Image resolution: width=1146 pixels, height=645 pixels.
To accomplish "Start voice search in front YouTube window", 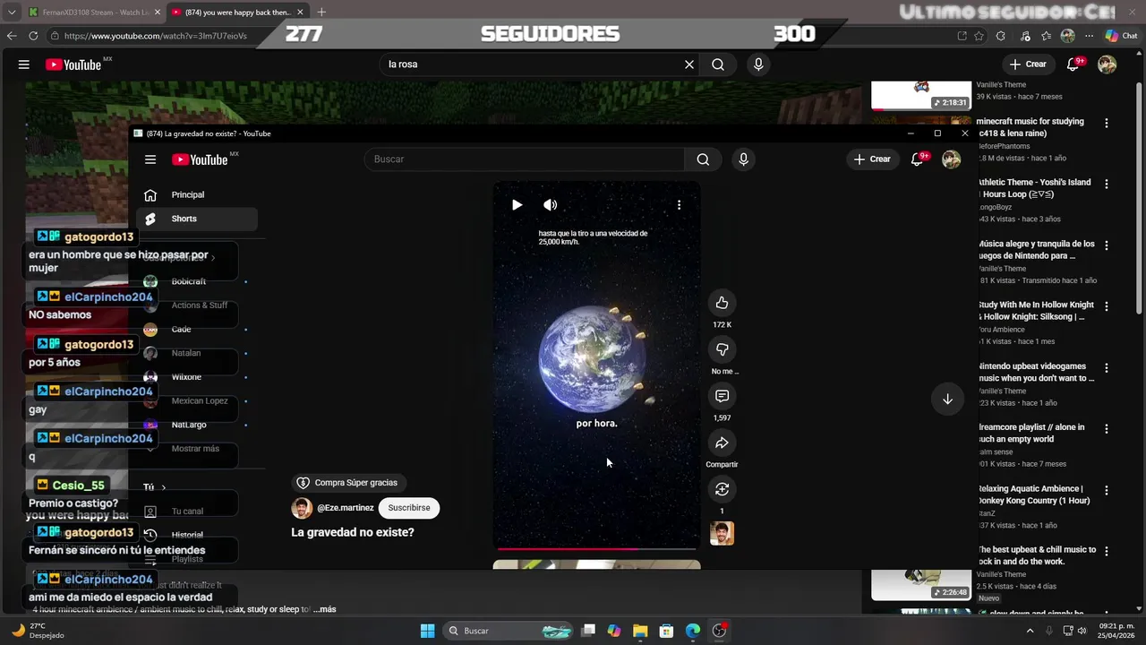I will click(x=743, y=159).
